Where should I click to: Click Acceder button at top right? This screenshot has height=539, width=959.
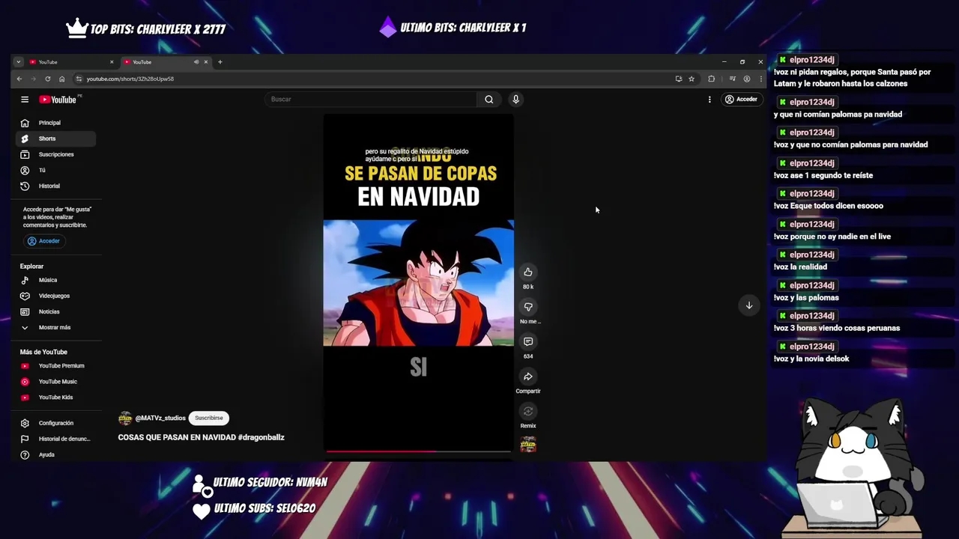pyautogui.click(x=741, y=99)
